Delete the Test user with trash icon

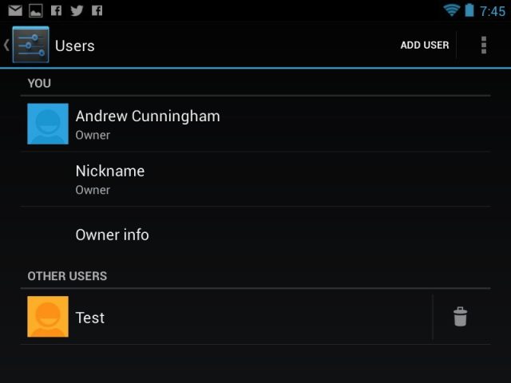[460, 317]
